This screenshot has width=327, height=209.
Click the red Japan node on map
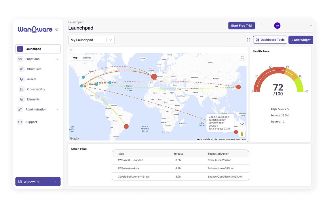[x=238, y=87]
